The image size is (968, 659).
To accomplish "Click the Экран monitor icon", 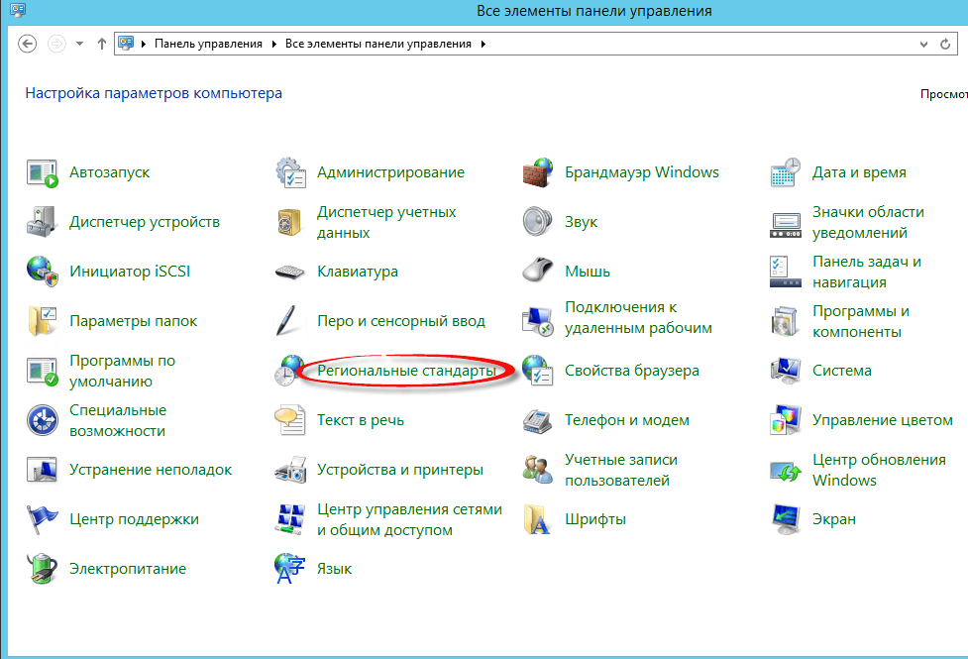I will [786, 520].
